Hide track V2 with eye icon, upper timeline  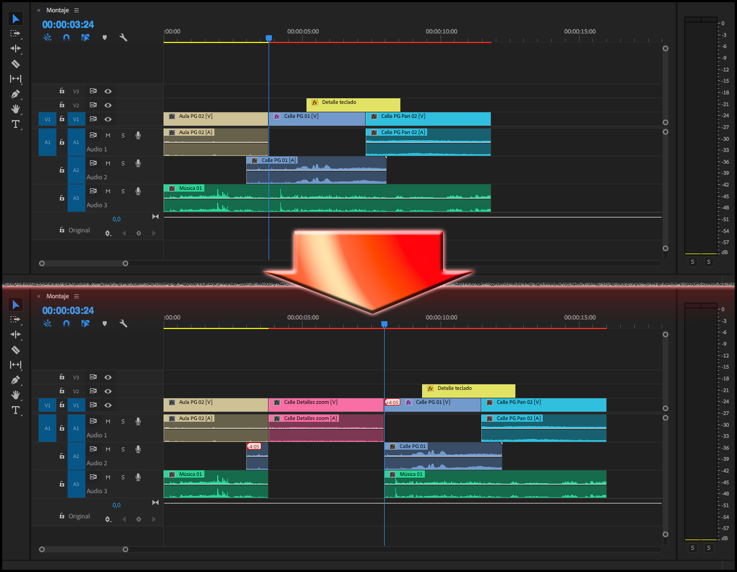pyautogui.click(x=108, y=105)
